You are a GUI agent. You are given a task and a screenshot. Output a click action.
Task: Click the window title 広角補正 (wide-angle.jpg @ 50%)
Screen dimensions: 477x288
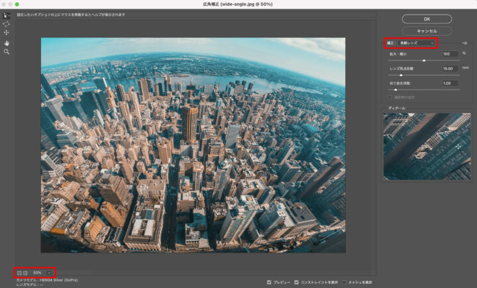[x=238, y=4]
